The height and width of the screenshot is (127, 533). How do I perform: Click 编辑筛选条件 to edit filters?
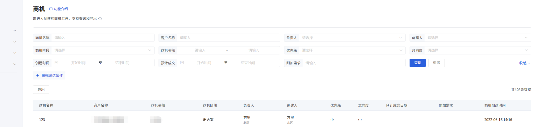coord(49,75)
